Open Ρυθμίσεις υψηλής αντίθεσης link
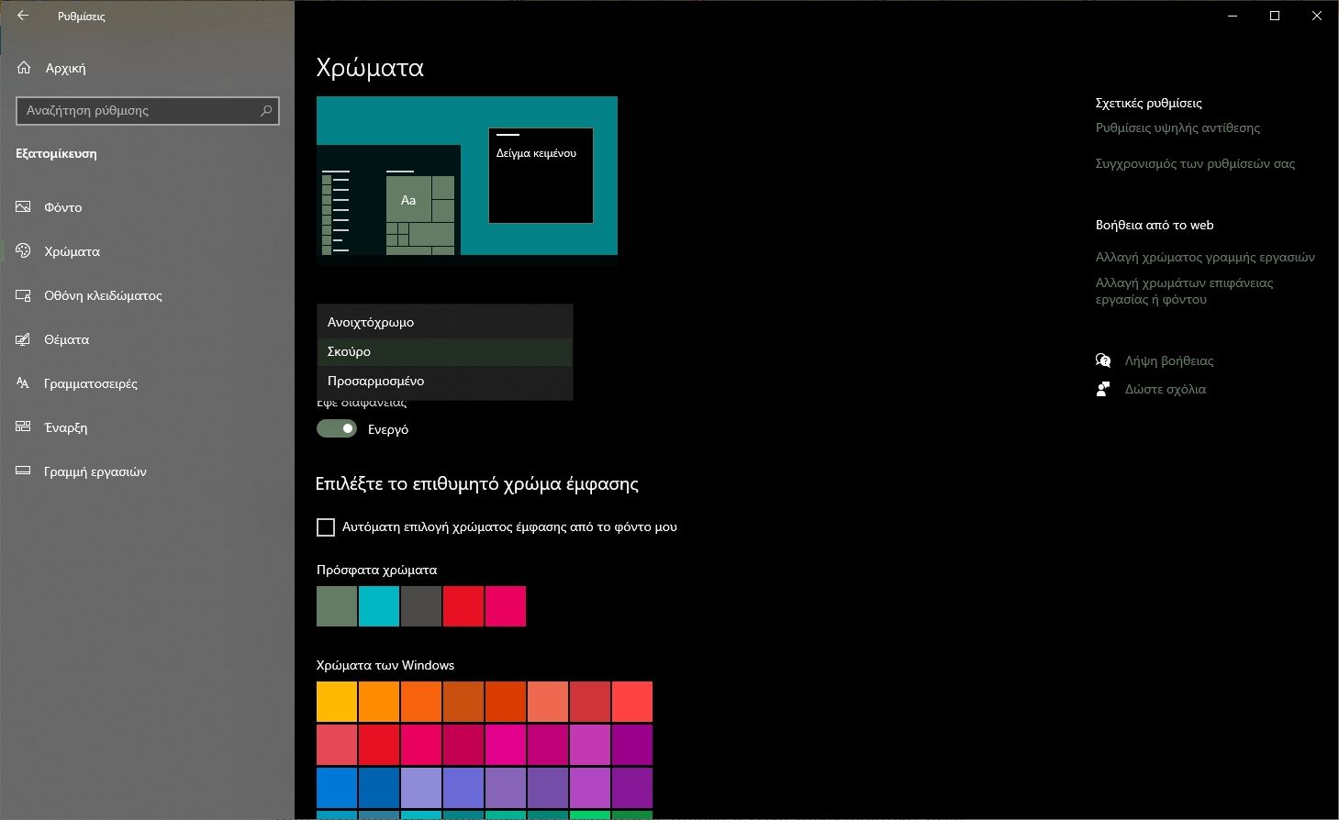The height and width of the screenshot is (820, 1339). click(1177, 127)
